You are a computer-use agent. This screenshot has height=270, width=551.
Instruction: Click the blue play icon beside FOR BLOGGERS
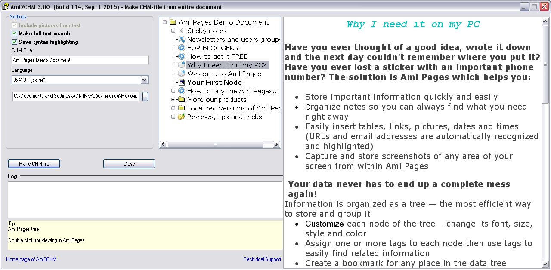[182, 48]
